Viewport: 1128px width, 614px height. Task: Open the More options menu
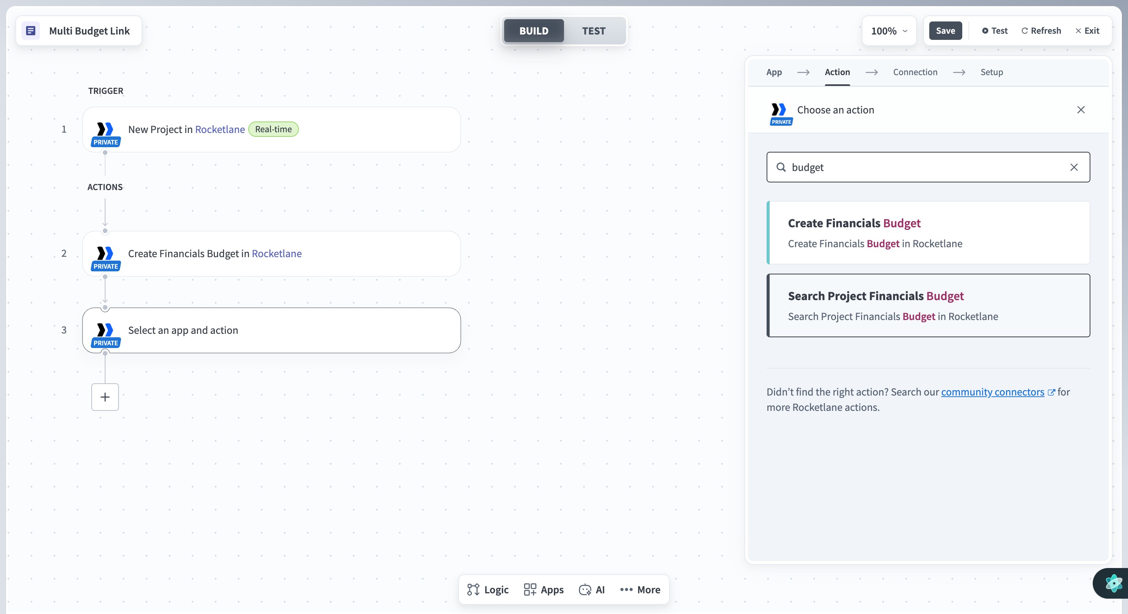(x=640, y=589)
